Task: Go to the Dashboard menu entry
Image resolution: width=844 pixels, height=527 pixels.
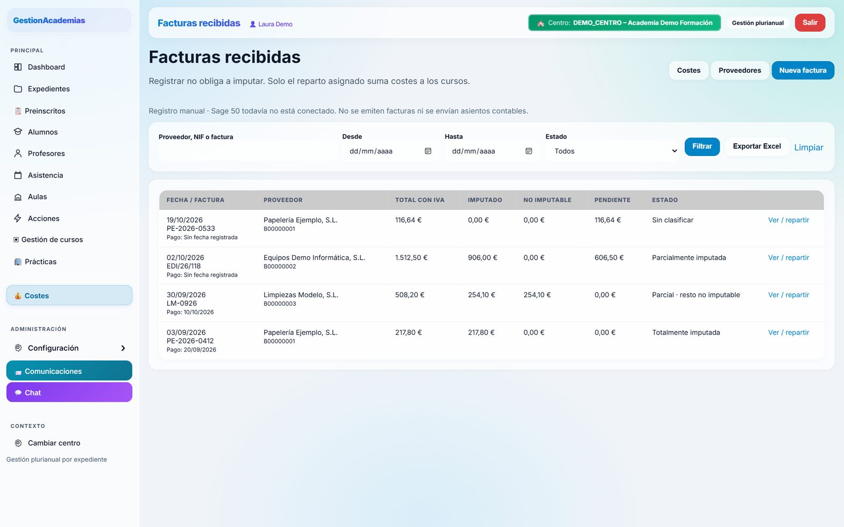Action: (69, 67)
